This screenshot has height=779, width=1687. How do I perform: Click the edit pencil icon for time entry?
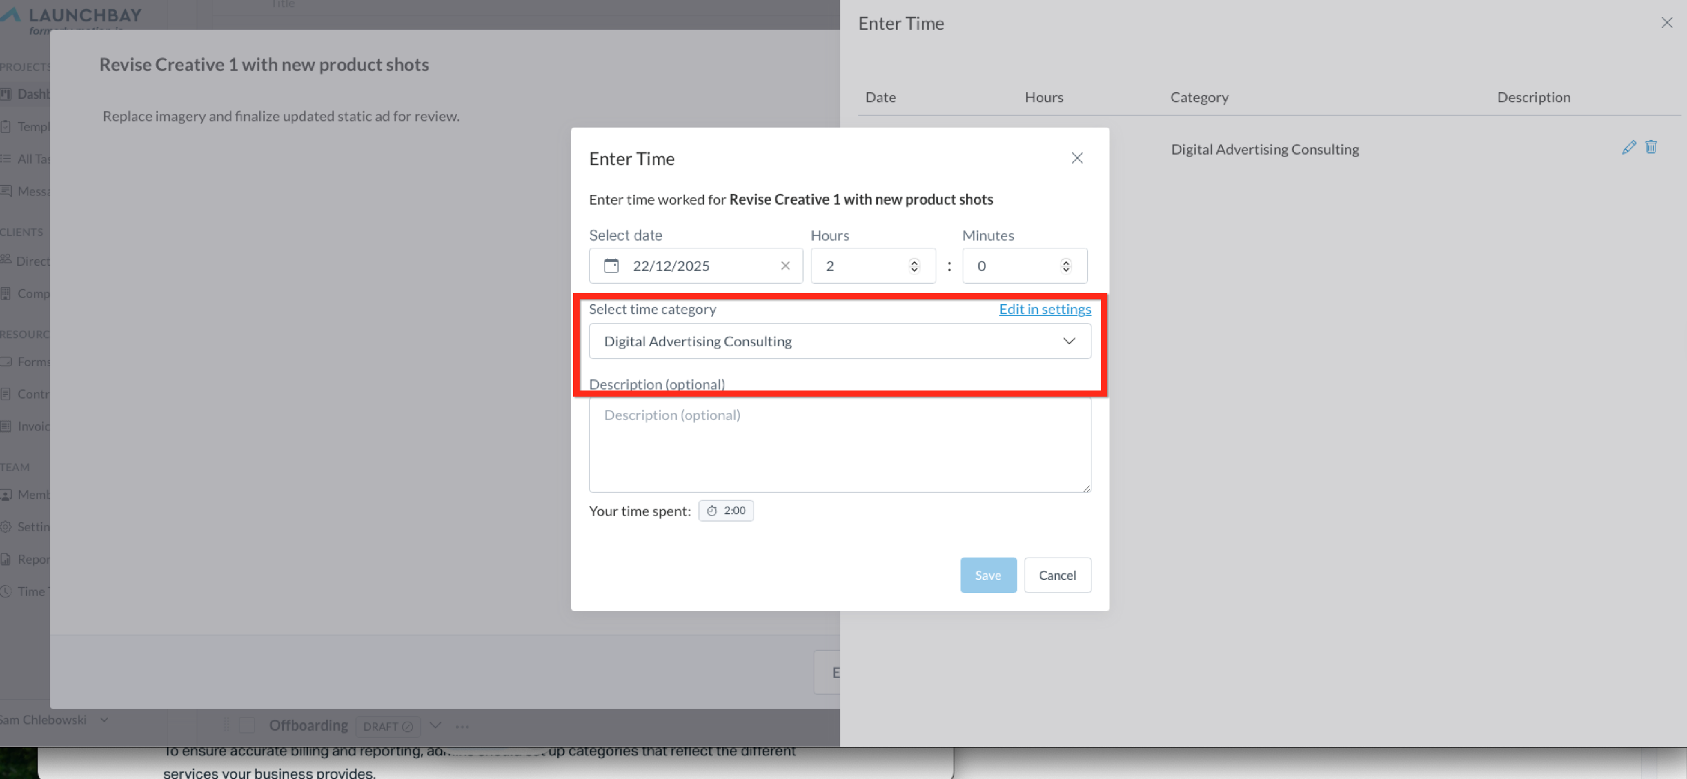click(x=1629, y=147)
